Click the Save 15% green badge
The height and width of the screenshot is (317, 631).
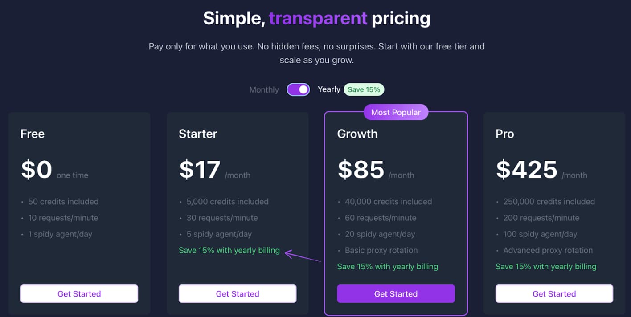point(364,89)
